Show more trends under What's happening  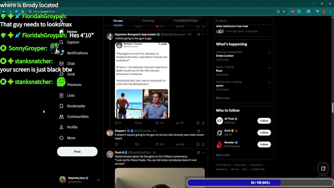coord(223,98)
